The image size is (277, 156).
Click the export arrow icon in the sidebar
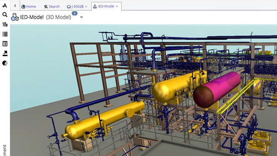[x=5, y=54]
